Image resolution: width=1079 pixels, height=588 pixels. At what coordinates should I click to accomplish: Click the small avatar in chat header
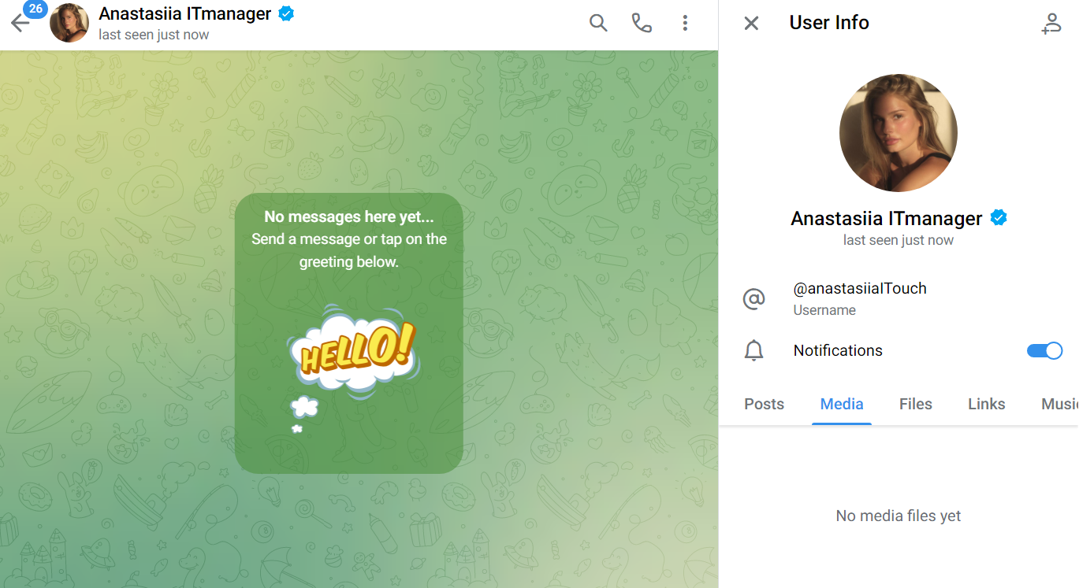pyautogui.click(x=69, y=24)
